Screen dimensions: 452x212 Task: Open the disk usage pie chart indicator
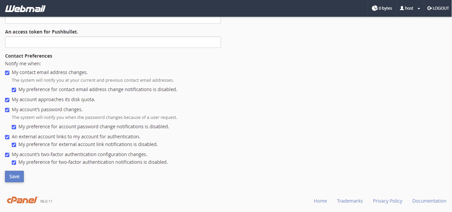pos(382,8)
